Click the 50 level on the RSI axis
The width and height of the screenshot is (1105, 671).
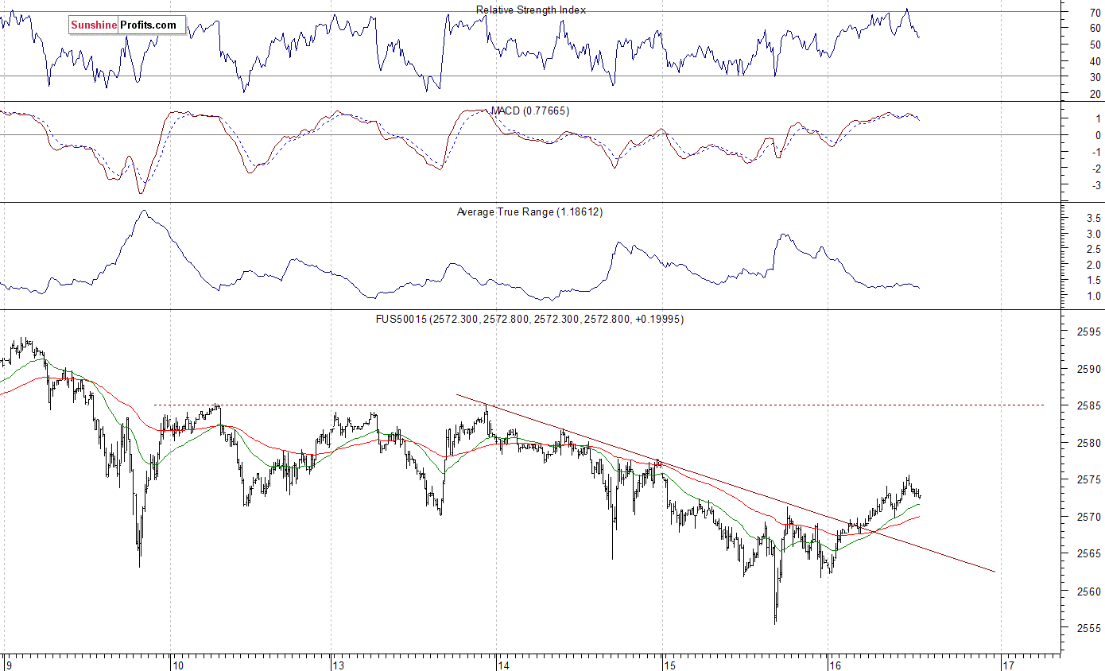(x=1095, y=45)
